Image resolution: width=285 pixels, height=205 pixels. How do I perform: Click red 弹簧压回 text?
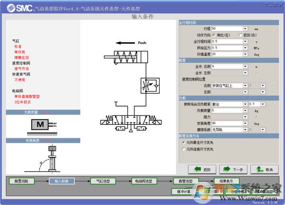22,58
